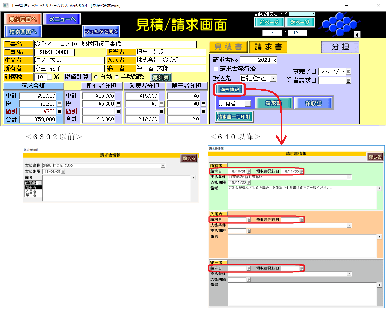The image size is (387, 310).
Task: Open the 振込先 bank account dropdown
Action: [x=274, y=78]
